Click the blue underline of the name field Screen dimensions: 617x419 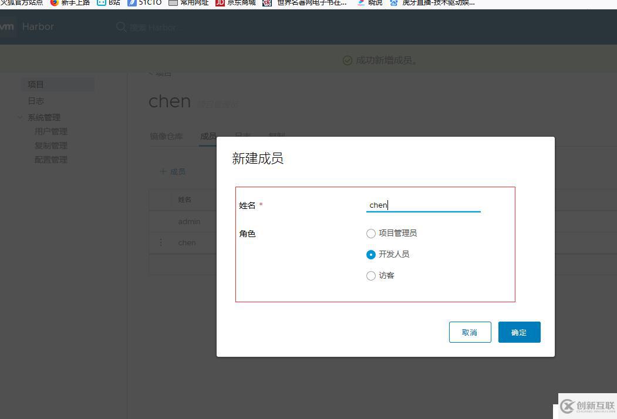423,211
